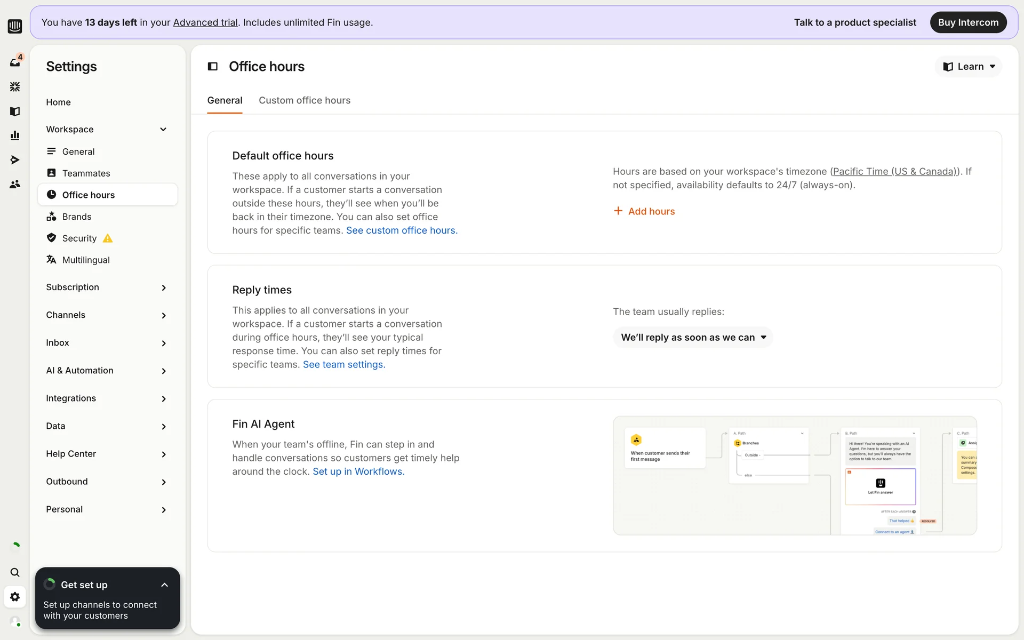Click the Fin AI sparkle icon

15,86
